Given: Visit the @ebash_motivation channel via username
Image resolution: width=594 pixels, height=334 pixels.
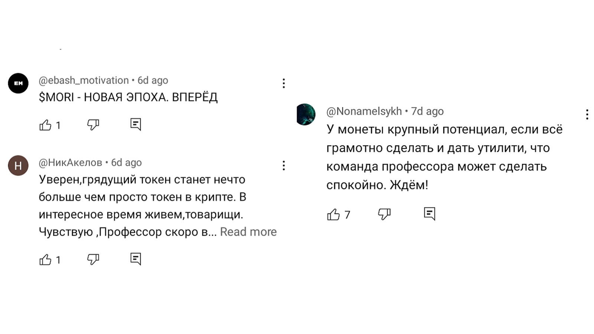Looking at the screenshot, I should pos(84,80).
